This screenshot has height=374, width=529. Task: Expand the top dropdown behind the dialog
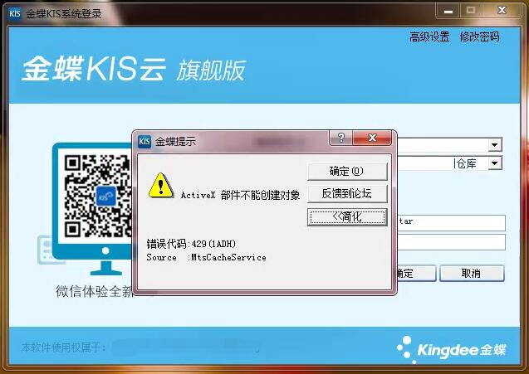pos(495,144)
